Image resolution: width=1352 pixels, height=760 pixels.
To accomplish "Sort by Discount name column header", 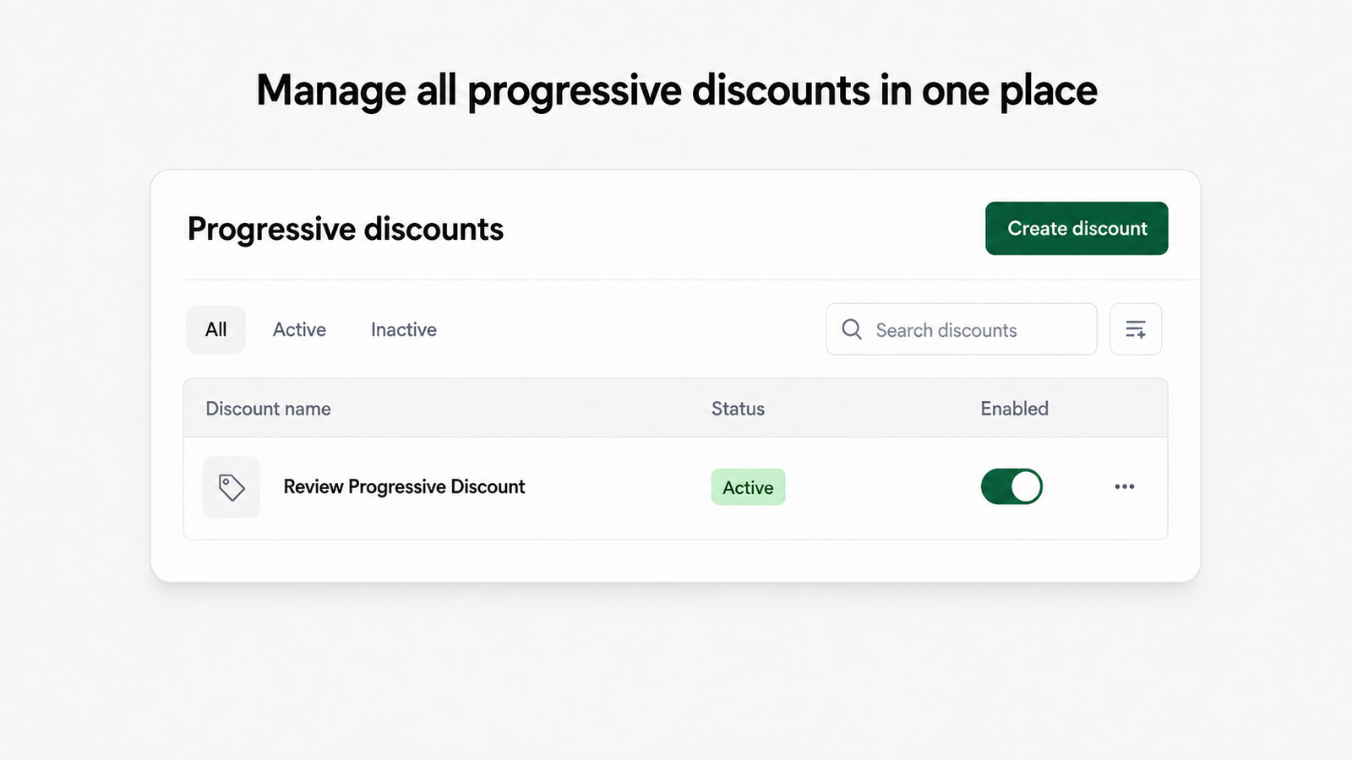I will tap(268, 409).
